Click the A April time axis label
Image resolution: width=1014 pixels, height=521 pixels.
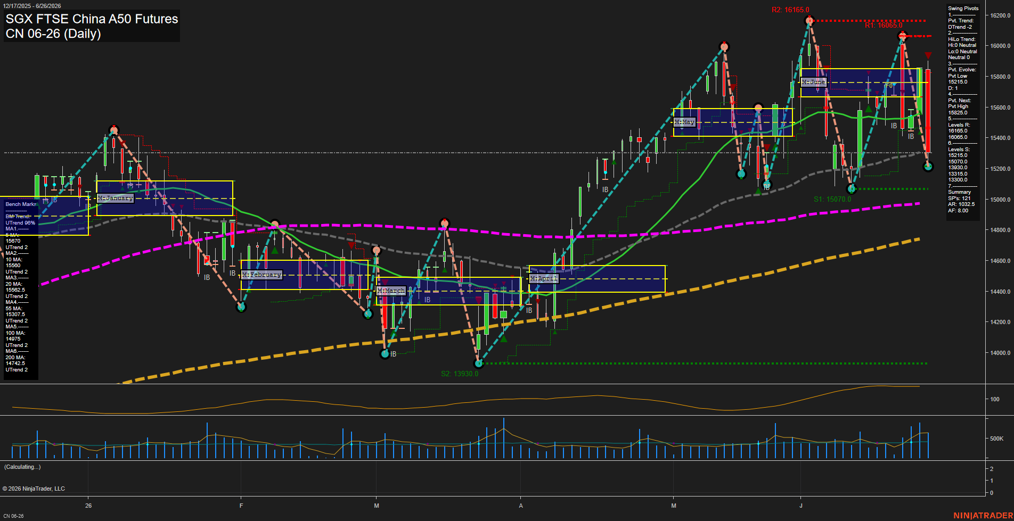tap(521, 506)
